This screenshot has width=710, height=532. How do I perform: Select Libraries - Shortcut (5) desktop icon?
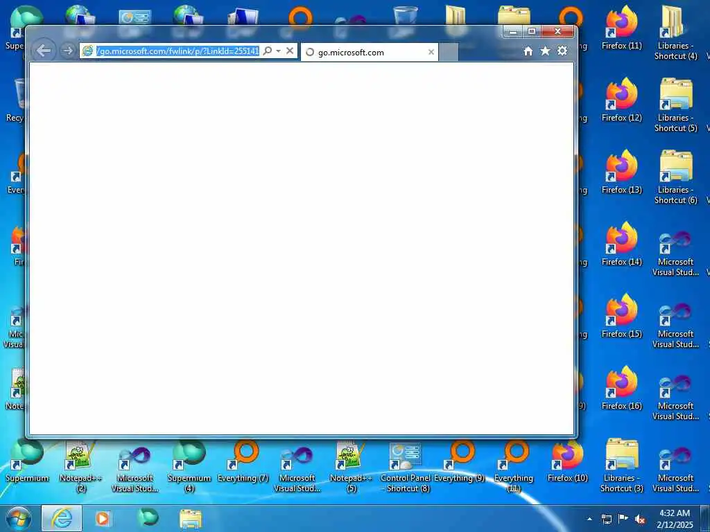click(675, 105)
